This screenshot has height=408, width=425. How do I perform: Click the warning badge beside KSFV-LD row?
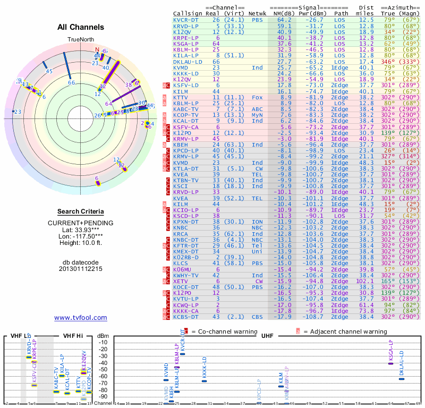[x=166, y=86]
